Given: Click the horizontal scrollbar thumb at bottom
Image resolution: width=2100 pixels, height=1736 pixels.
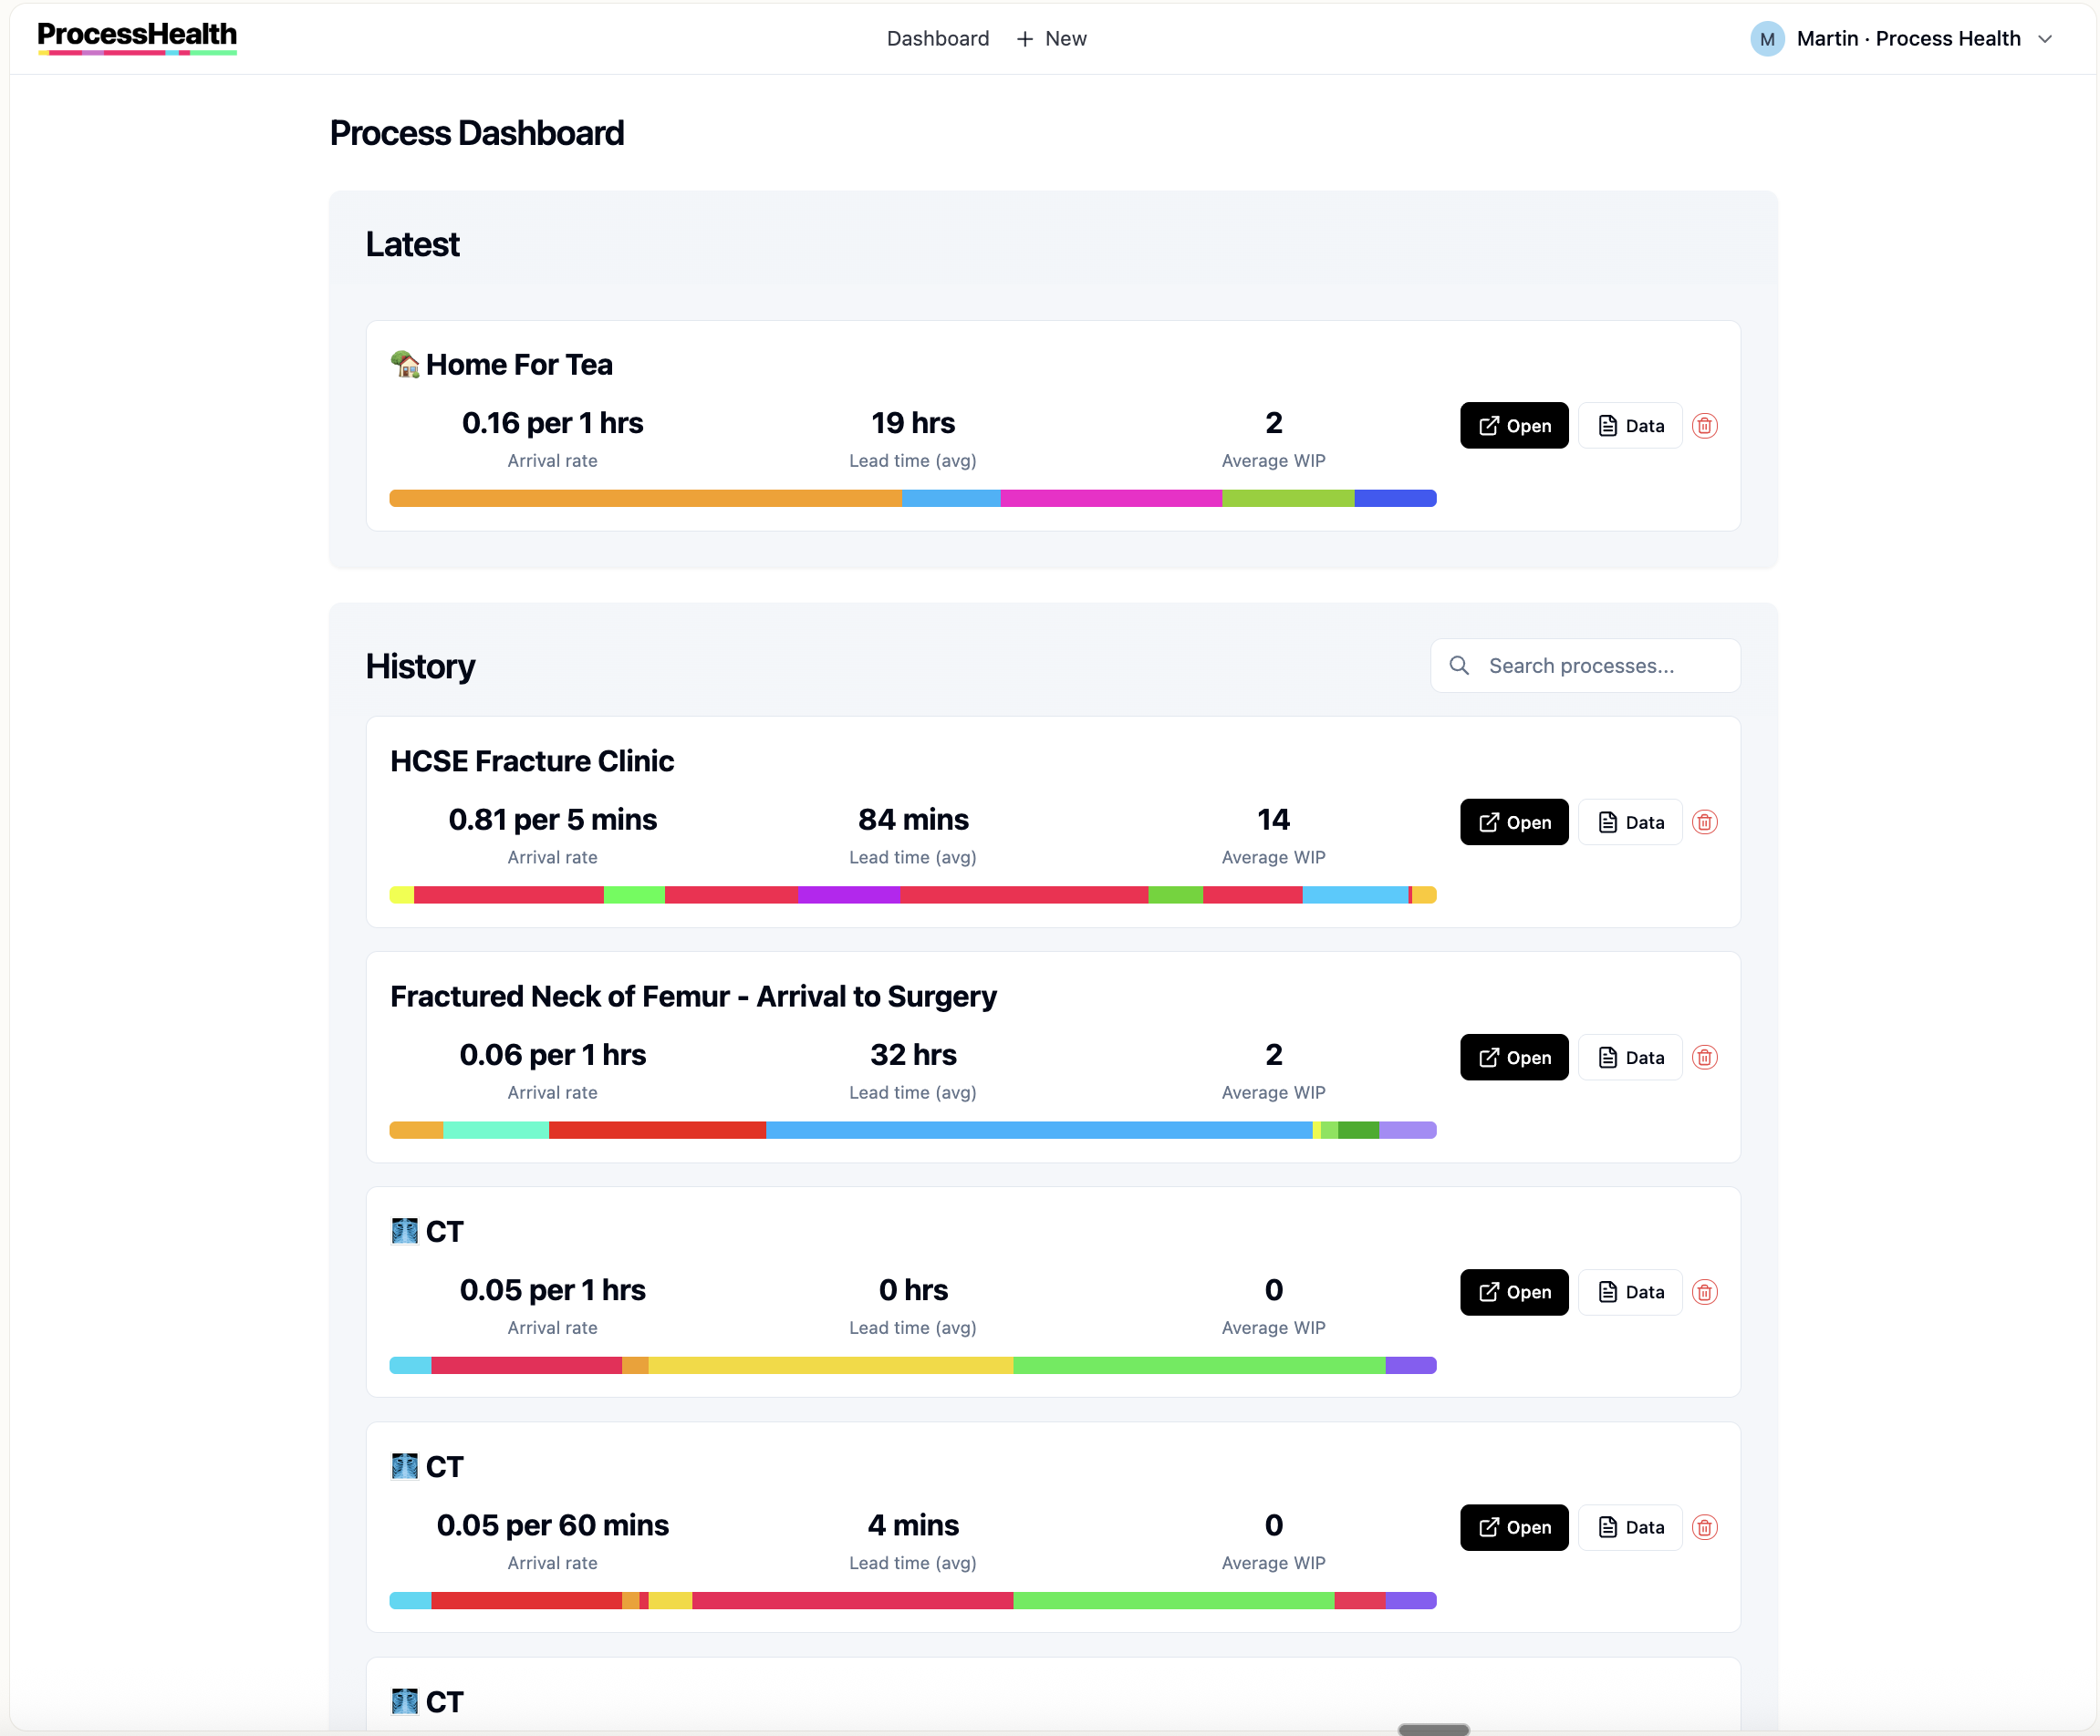Looking at the screenshot, I should (x=1433, y=1728).
